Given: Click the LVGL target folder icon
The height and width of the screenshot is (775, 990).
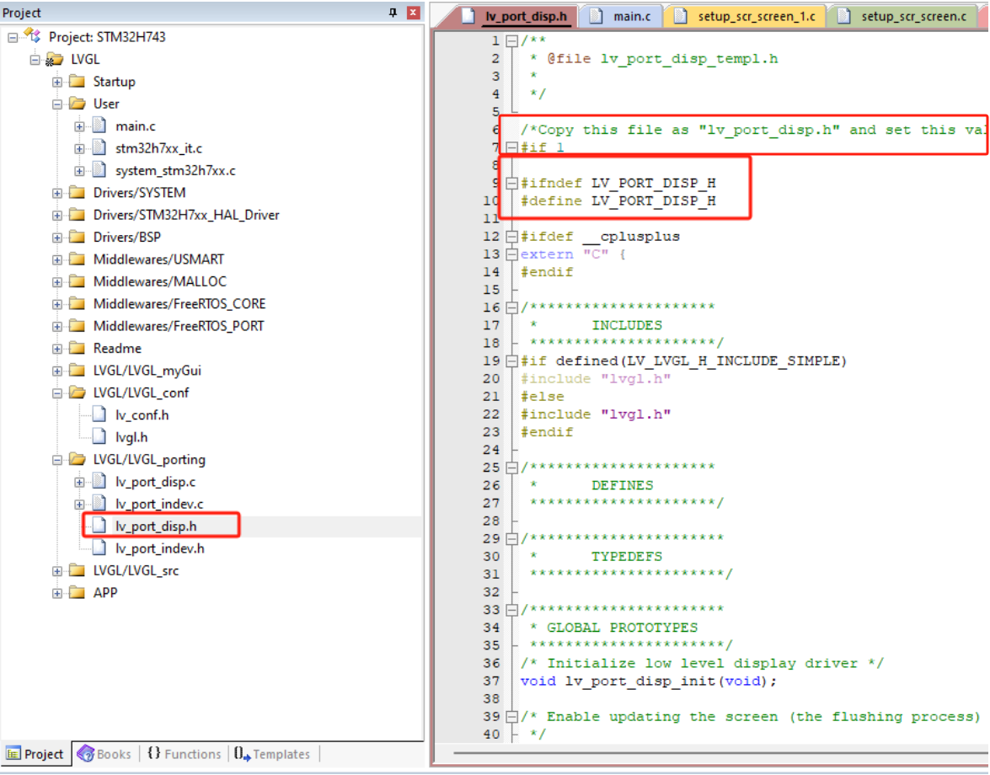Looking at the screenshot, I should (x=54, y=59).
